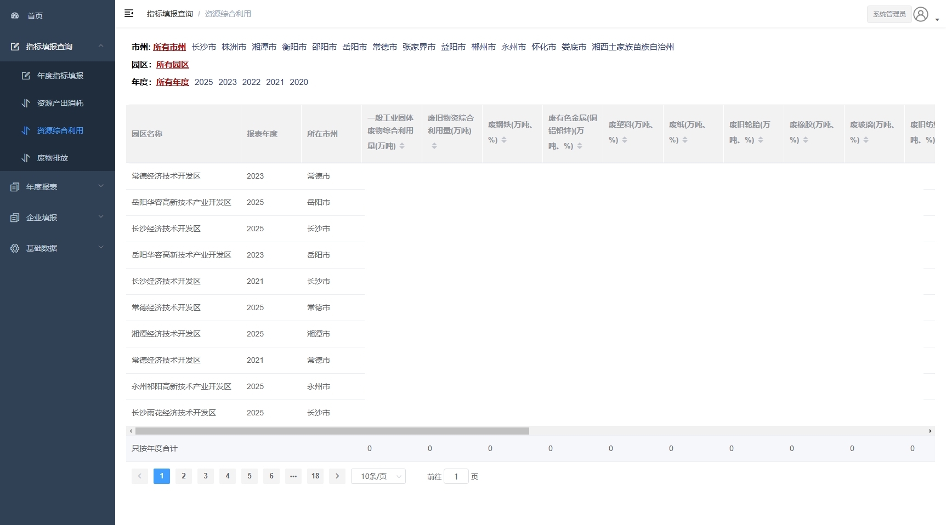Click the dashboard icon next to 首页
946x525 pixels.
tap(15, 16)
